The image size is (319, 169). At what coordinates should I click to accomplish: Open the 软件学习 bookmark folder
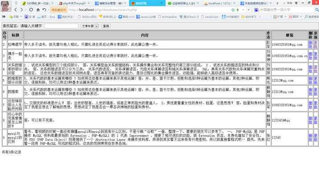click(249, 17)
